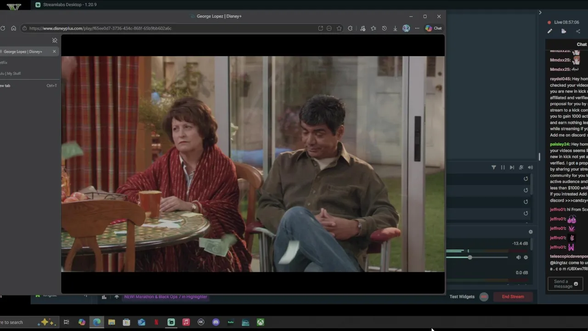Go to the browser home page
Screen dimensions: 588x331
[13, 28]
